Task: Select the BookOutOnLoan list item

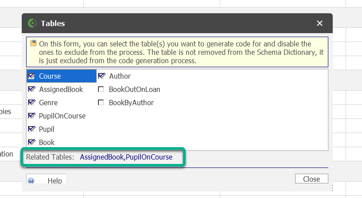Action: (134, 89)
